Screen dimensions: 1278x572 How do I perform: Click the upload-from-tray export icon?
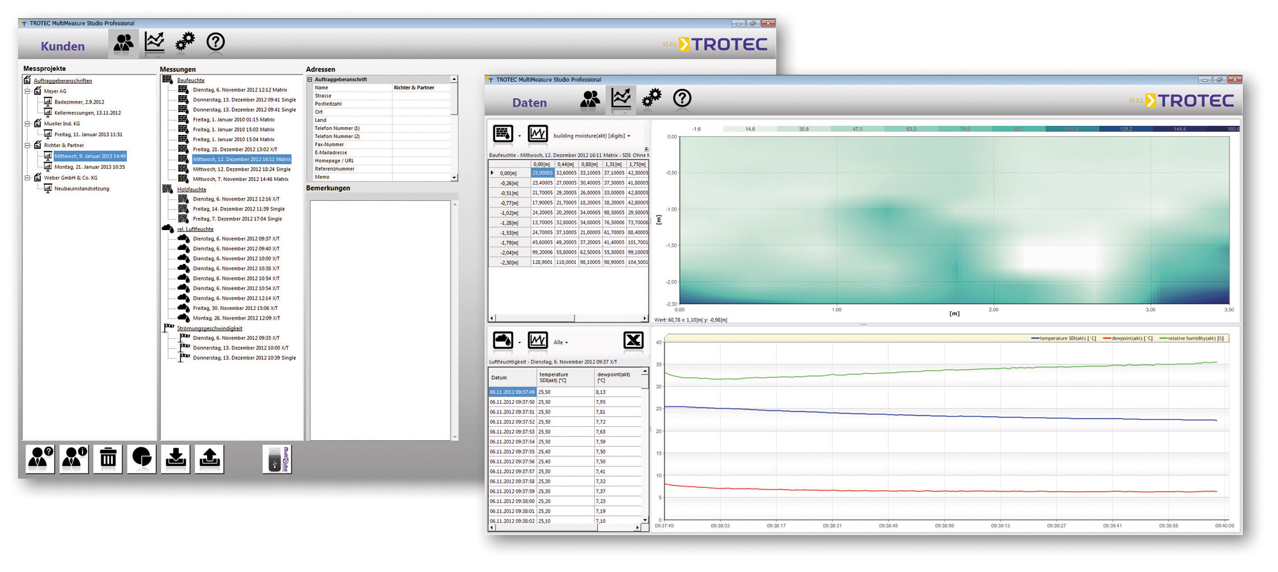(210, 458)
